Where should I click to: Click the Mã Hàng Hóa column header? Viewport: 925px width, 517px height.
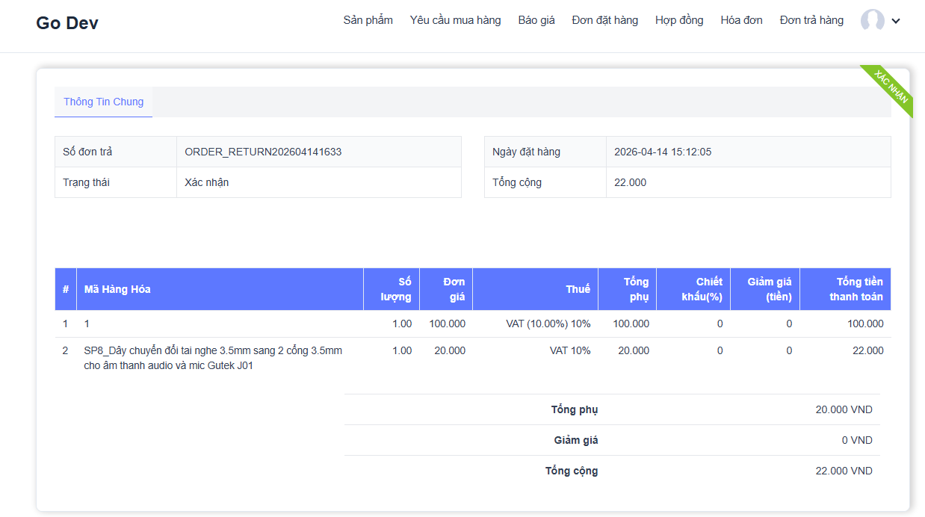117,289
